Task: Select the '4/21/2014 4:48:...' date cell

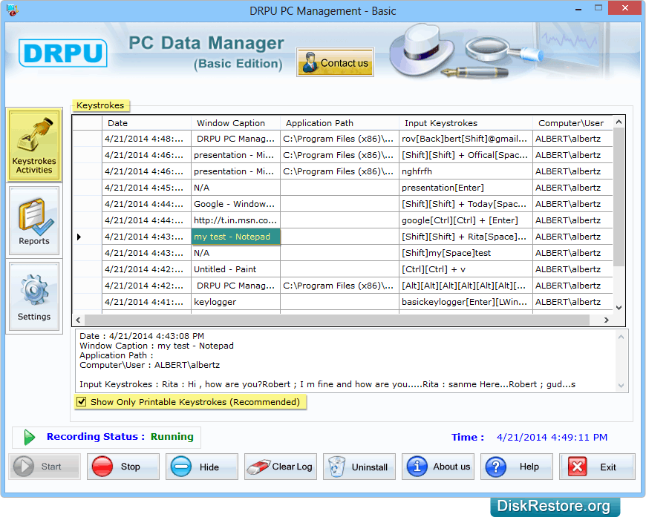Action: coord(147,139)
